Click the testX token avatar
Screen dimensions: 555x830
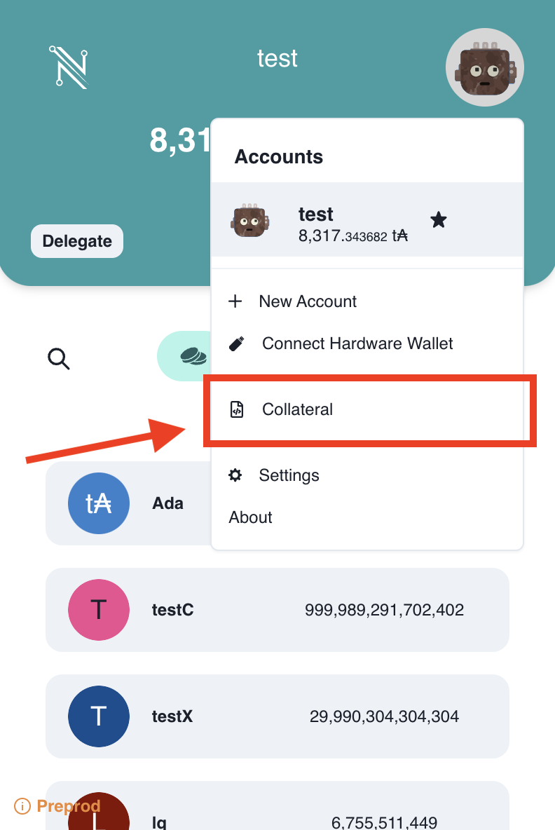(x=99, y=716)
